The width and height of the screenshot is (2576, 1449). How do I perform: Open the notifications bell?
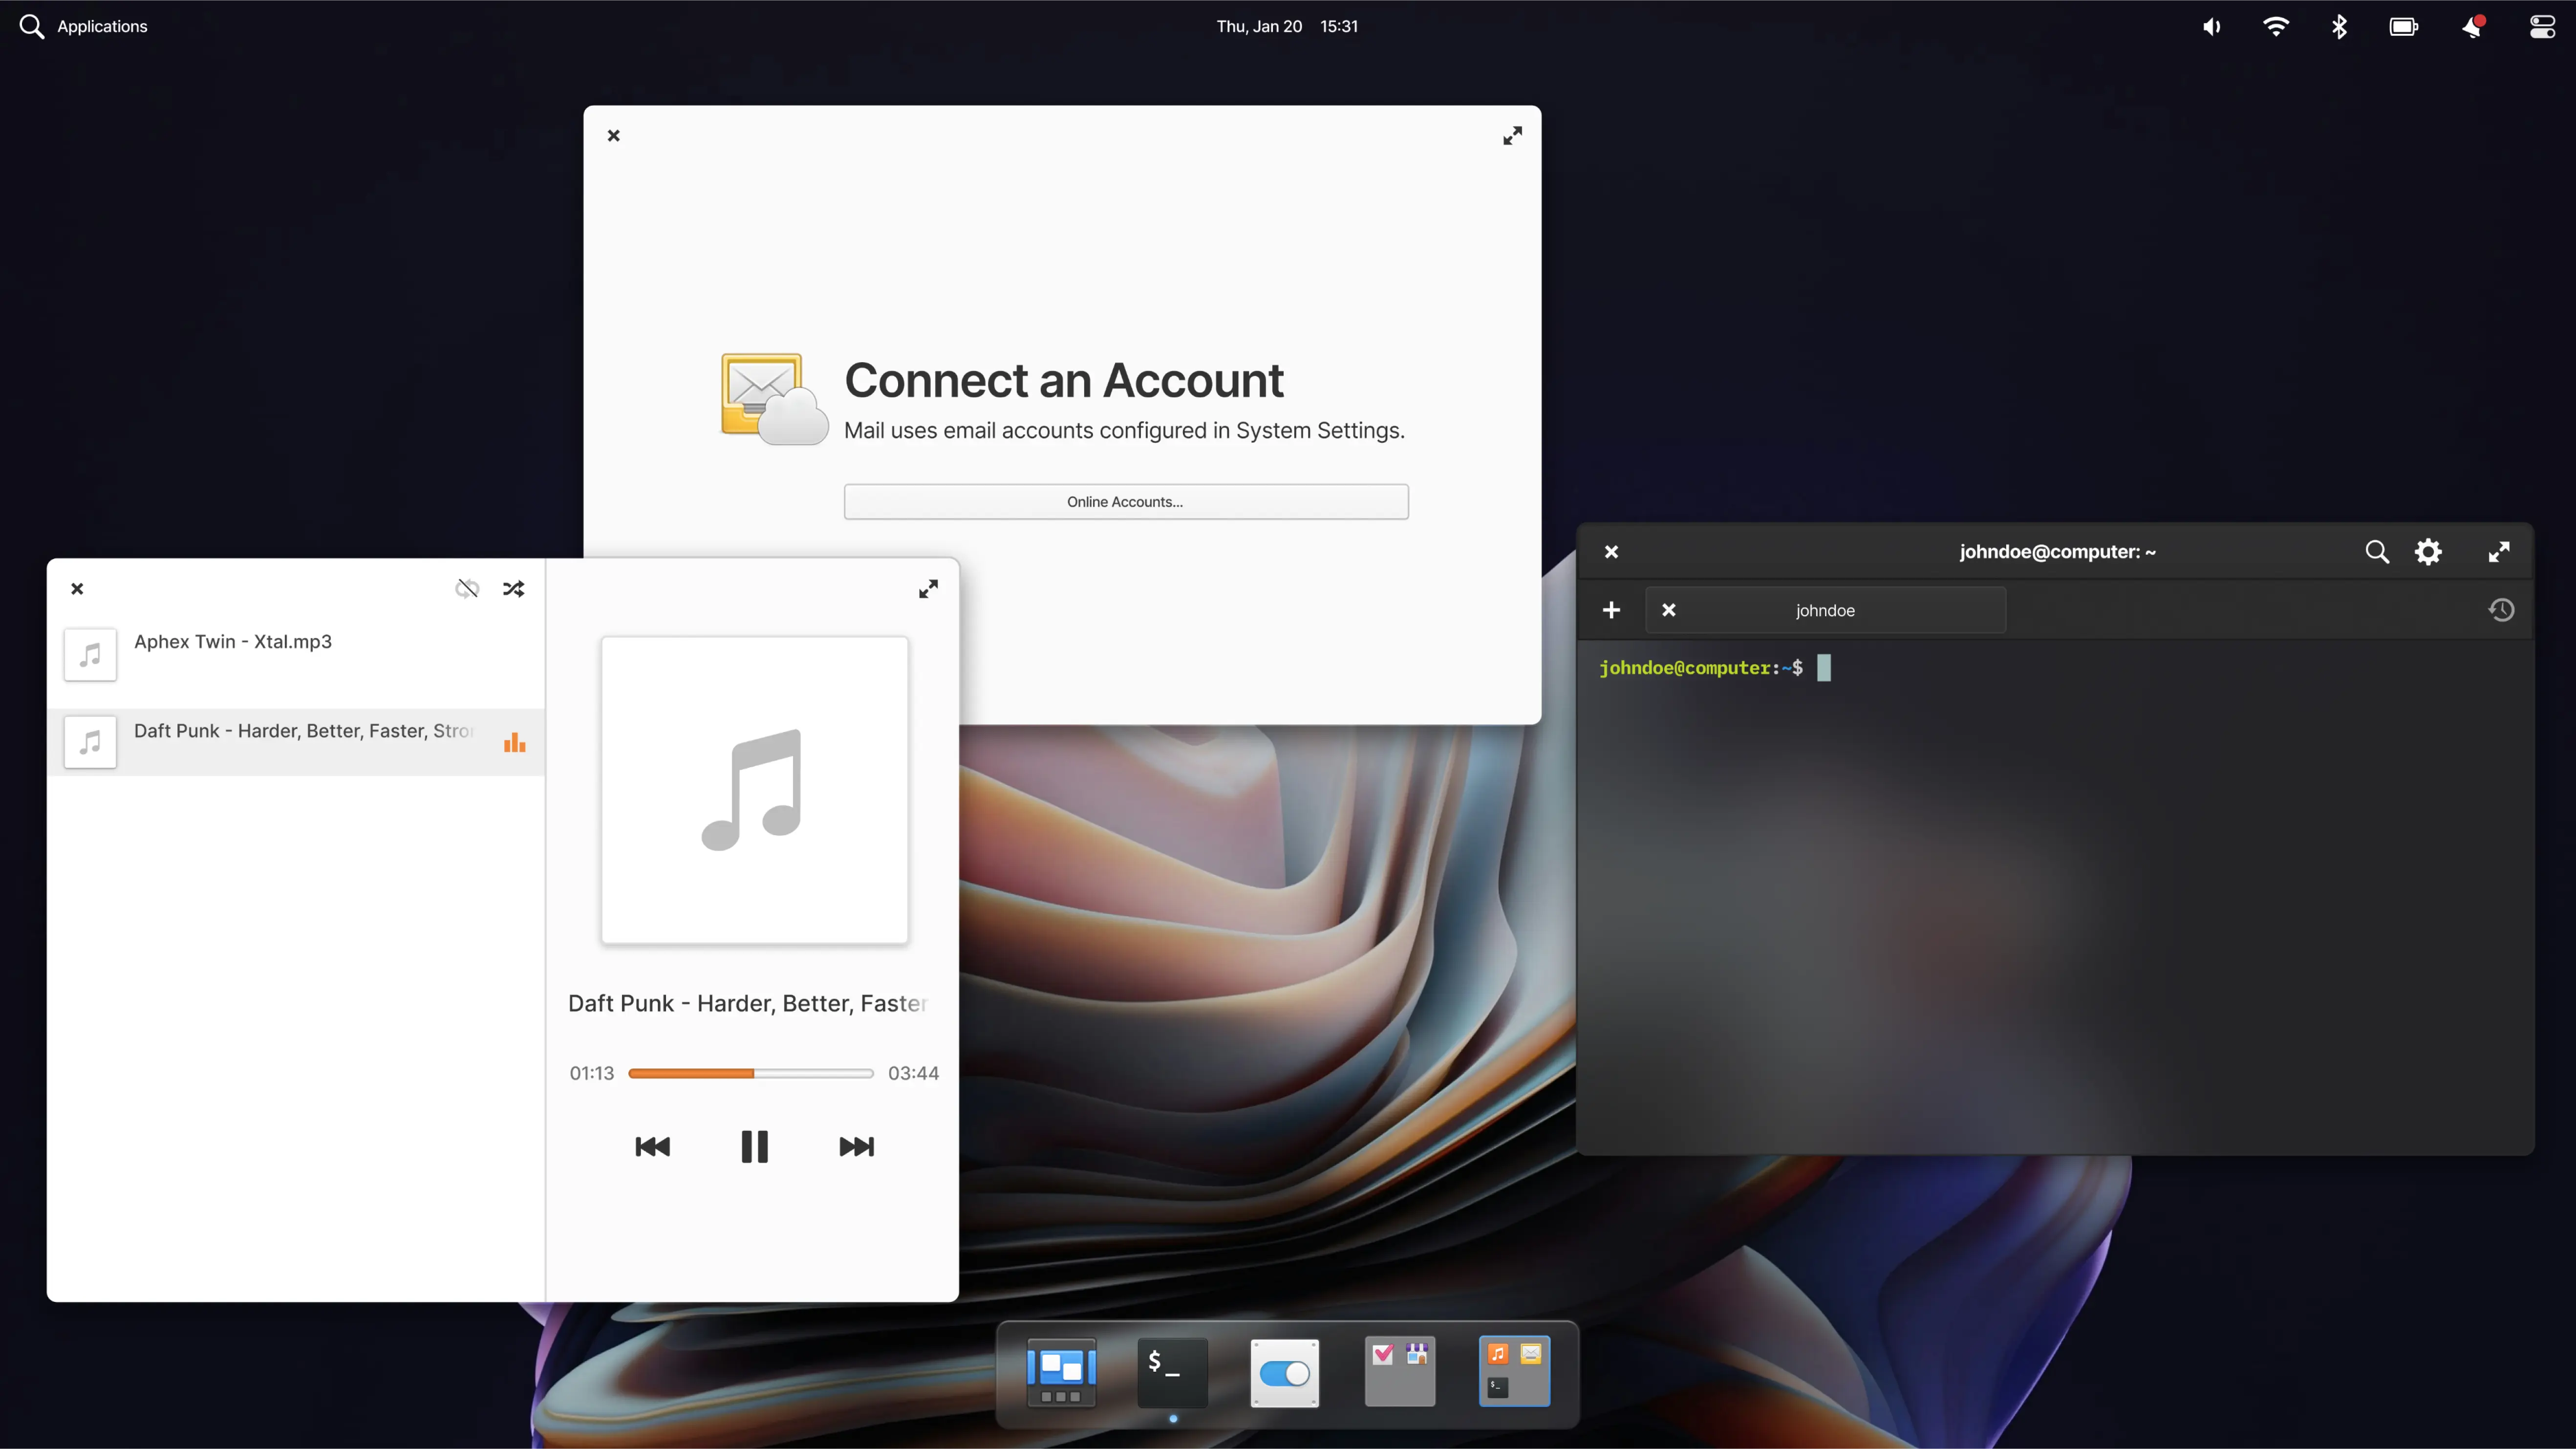coord(2473,27)
